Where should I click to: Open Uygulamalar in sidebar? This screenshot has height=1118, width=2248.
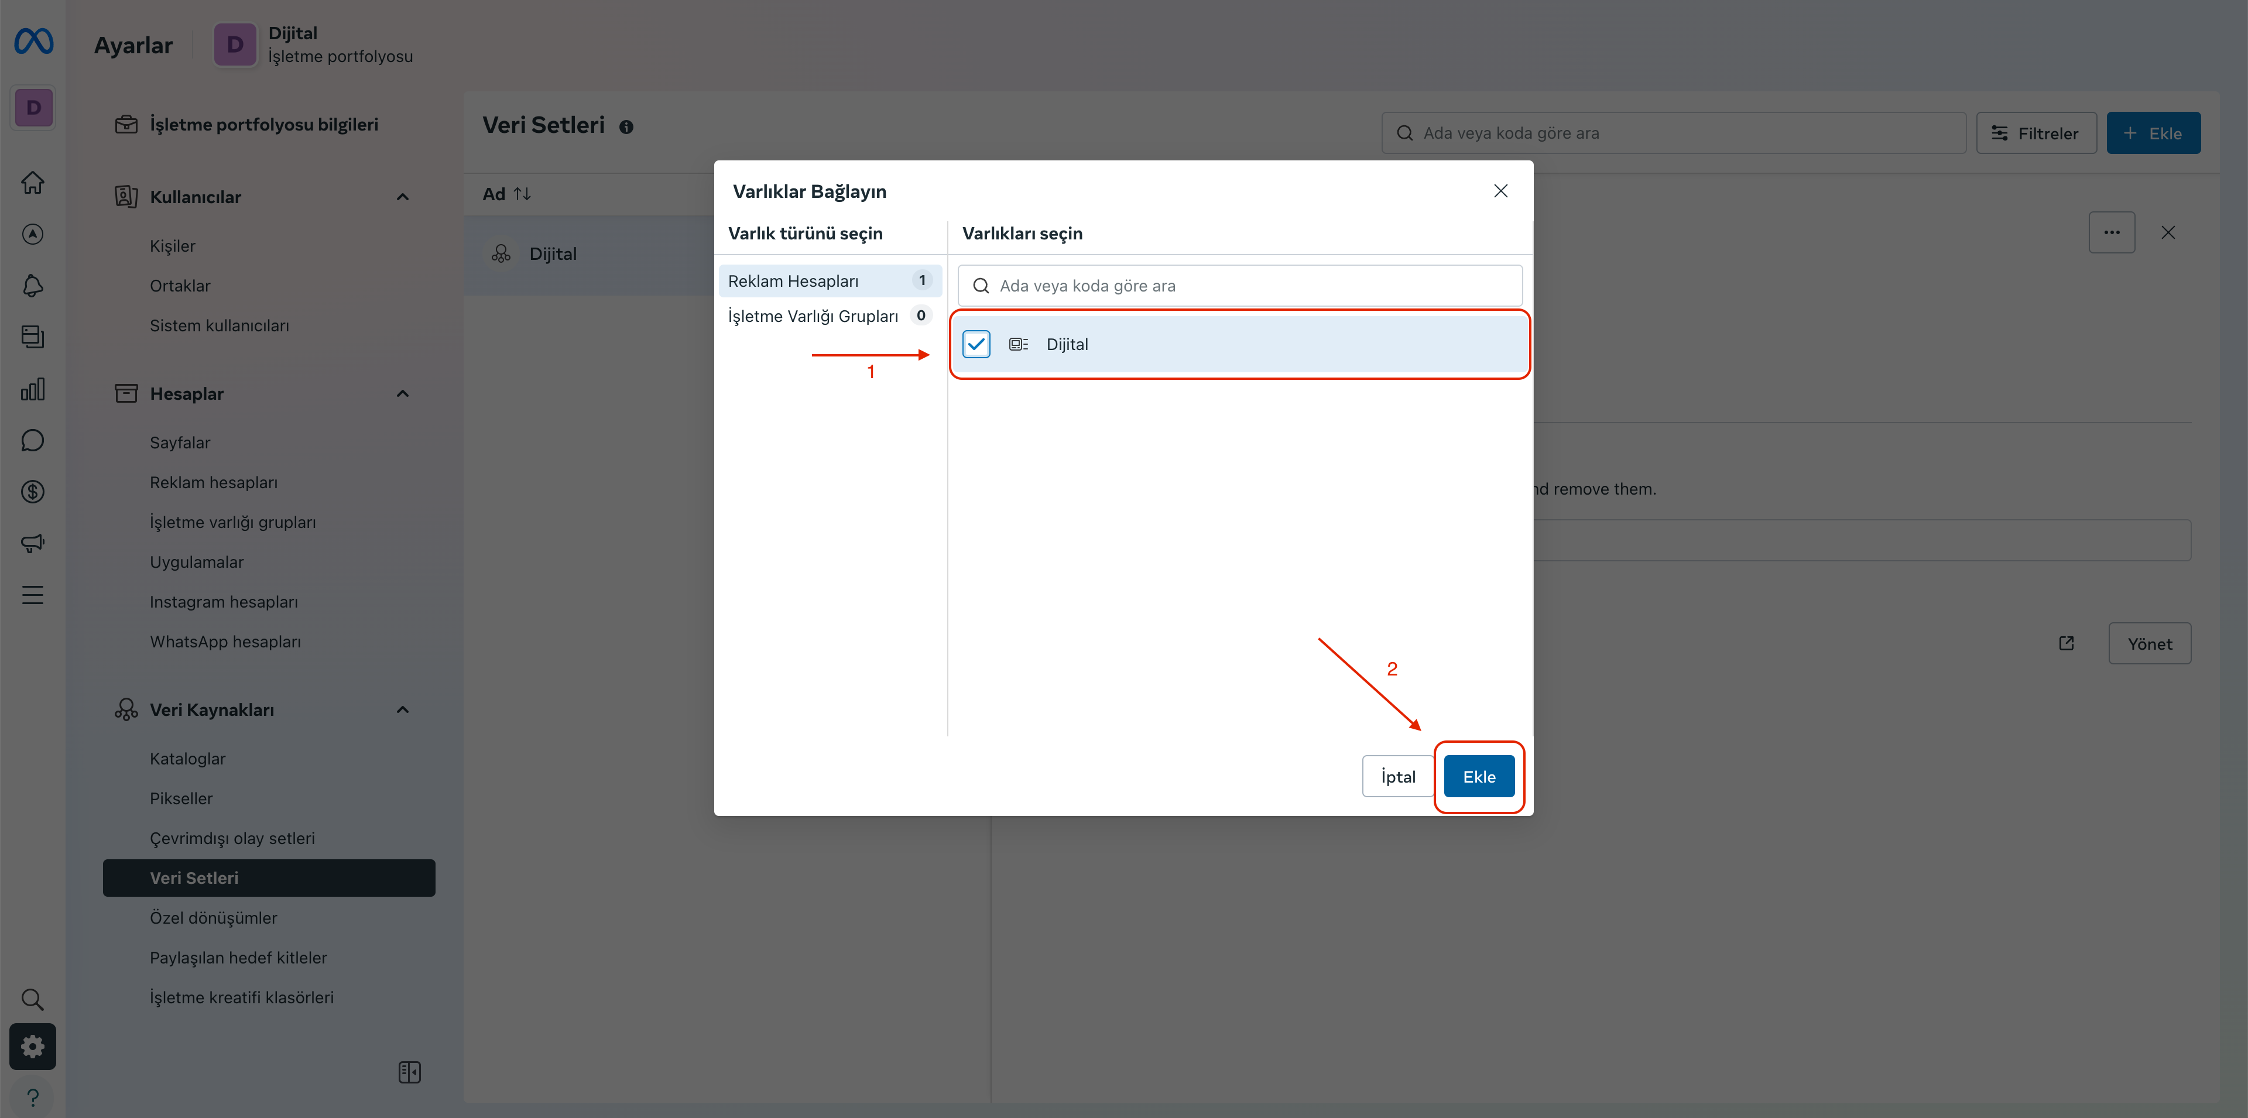[196, 562]
